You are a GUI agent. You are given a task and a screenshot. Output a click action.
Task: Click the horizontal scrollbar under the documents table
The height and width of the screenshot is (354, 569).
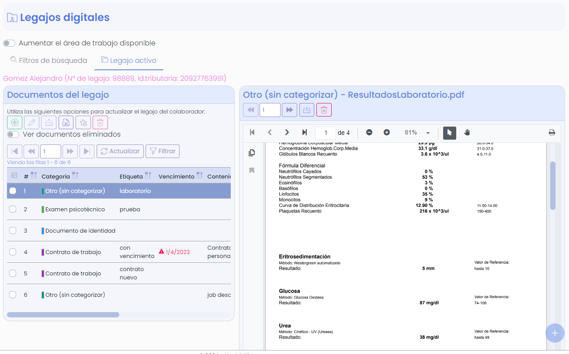[63, 314]
